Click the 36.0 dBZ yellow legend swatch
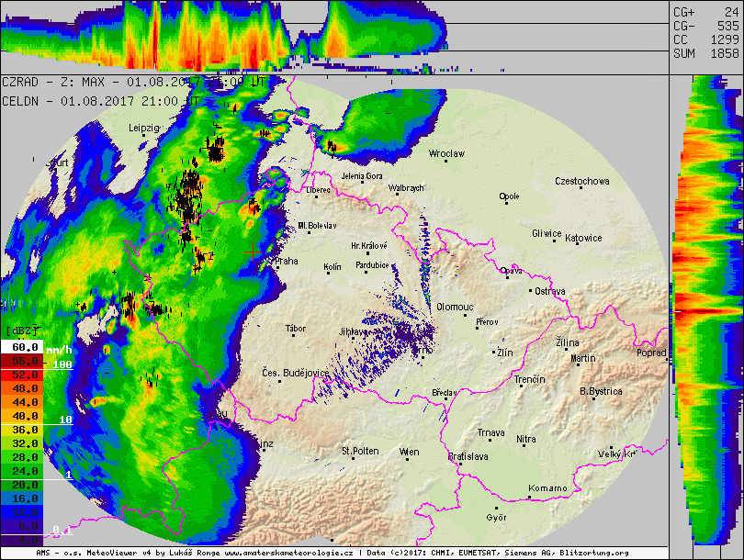Viewport: 744px width, 560px height. coord(22,430)
